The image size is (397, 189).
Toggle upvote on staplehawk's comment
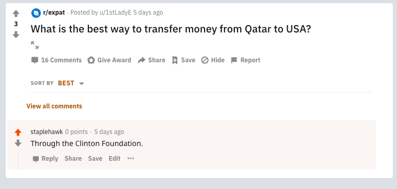click(x=18, y=132)
